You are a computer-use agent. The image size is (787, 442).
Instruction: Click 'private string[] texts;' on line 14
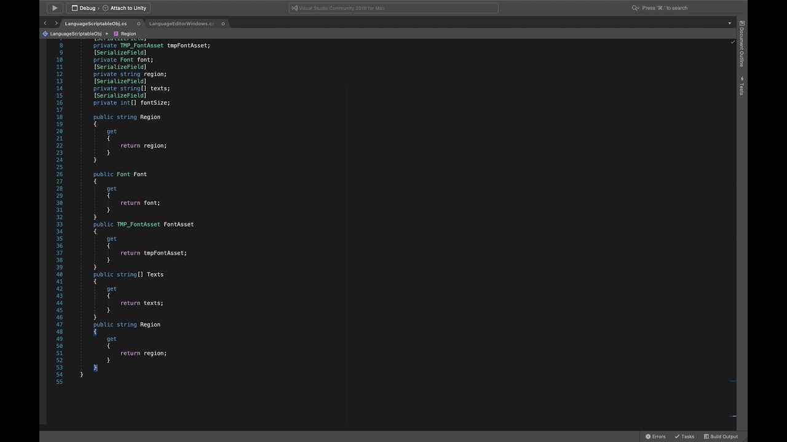pos(132,88)
